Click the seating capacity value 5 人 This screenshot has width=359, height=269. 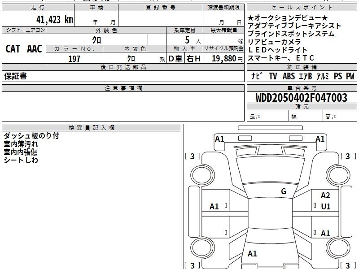pyautogui.click(x=193, y=40)
